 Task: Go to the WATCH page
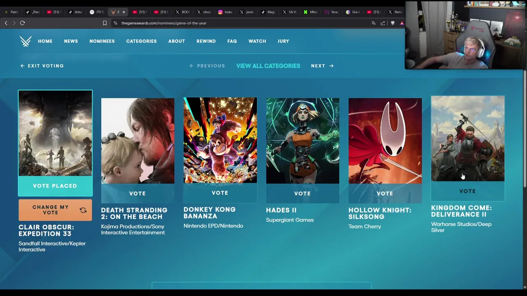coord(257,41)
